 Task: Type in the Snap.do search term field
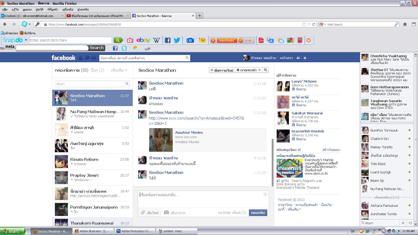pyautogui.click(x=71, y=40)
